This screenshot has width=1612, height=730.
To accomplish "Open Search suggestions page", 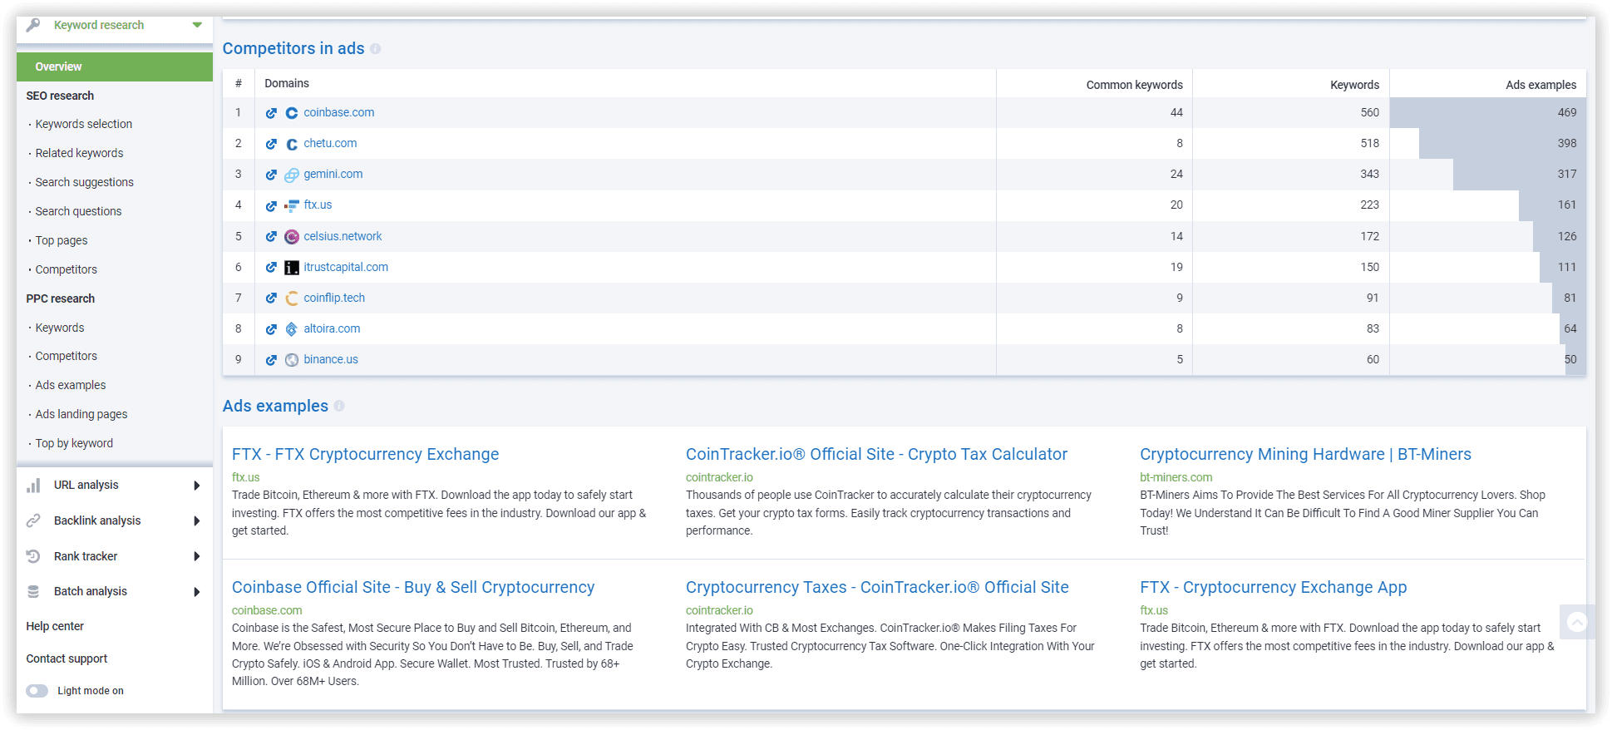I will (x=84, y=182).
